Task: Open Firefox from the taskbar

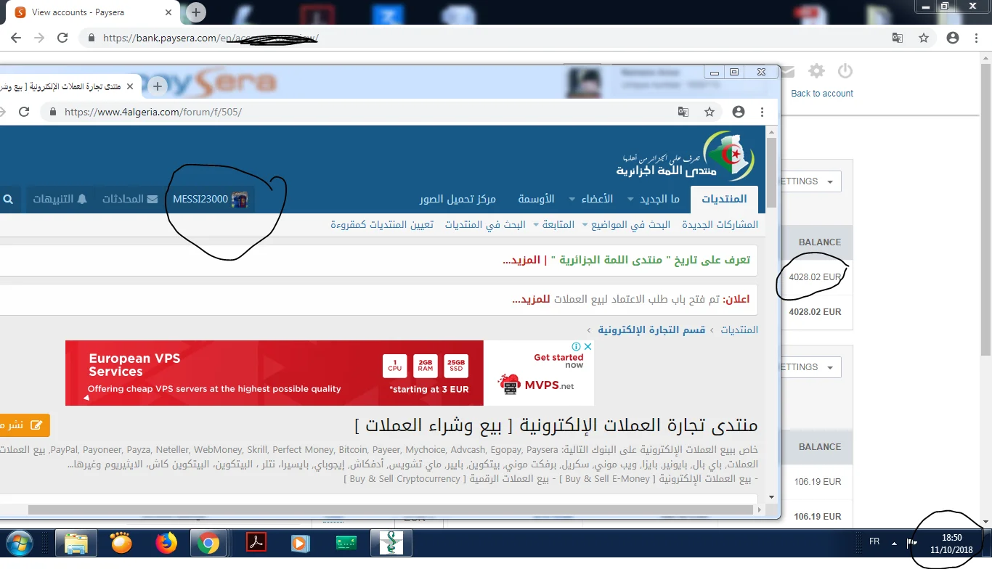Action: pyautogui.click(x=166, y=543)
